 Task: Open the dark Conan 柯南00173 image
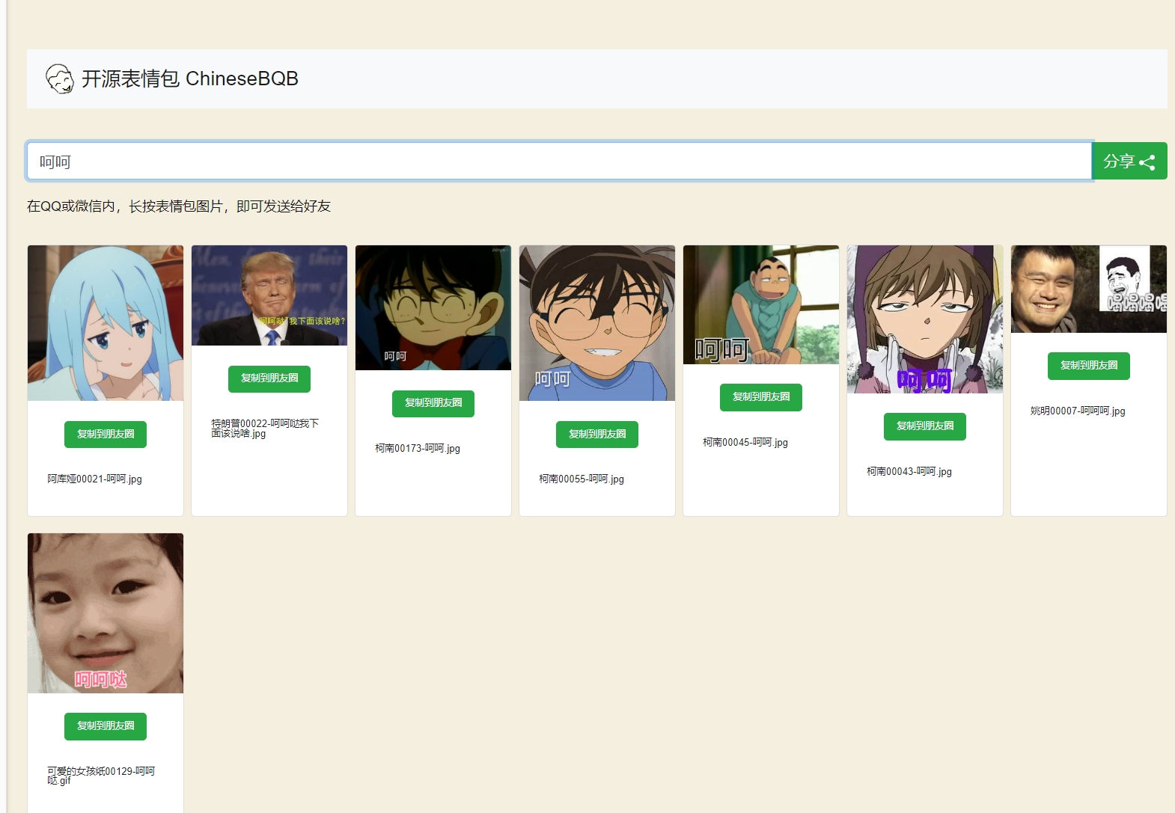coord(433,307)
